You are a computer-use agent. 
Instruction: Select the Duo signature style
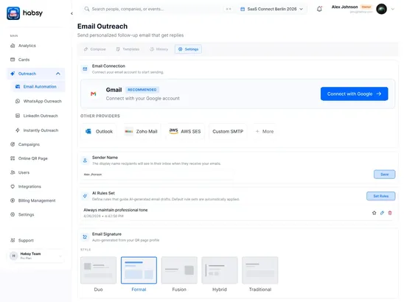(x=99, y=270)
